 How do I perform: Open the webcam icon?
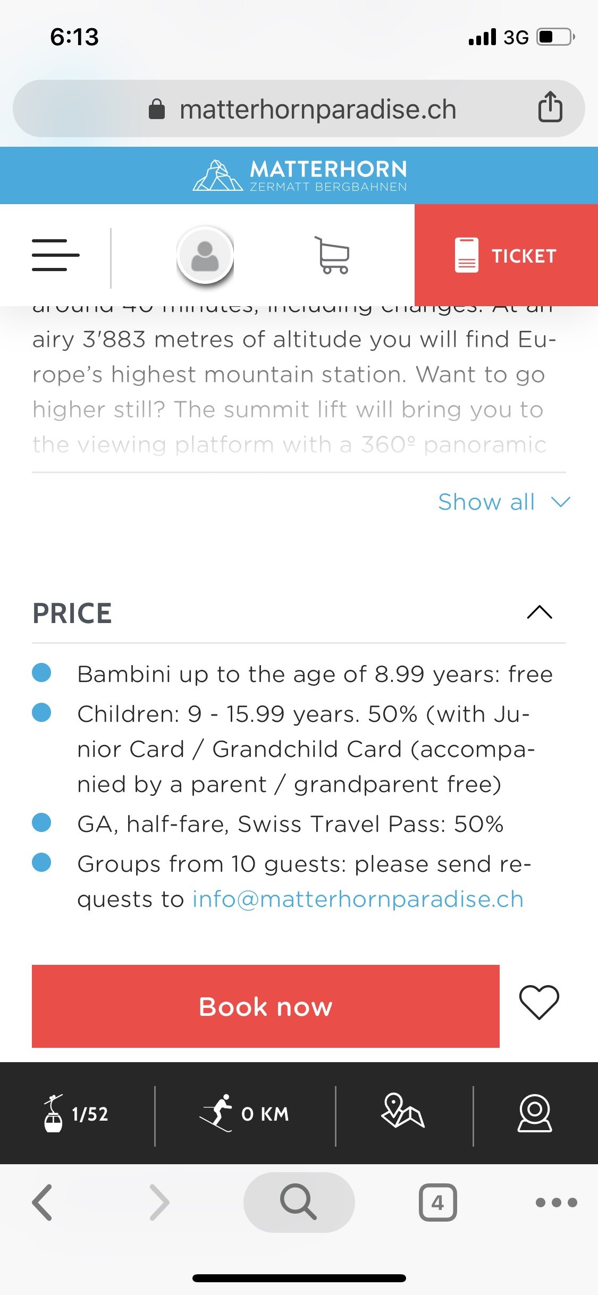click(535, 1113)
